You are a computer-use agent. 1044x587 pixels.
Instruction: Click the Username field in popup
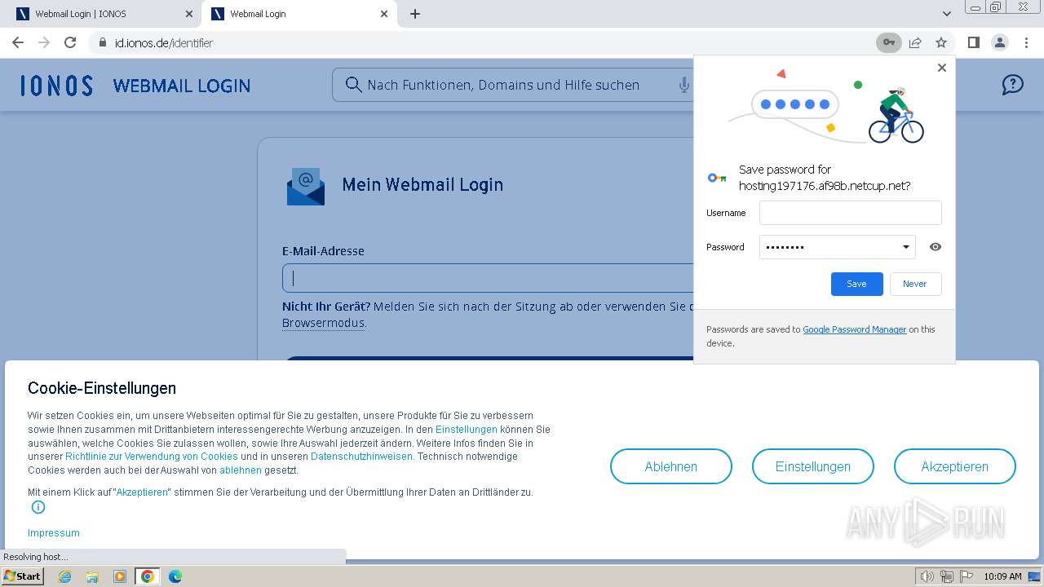[850, 213]
